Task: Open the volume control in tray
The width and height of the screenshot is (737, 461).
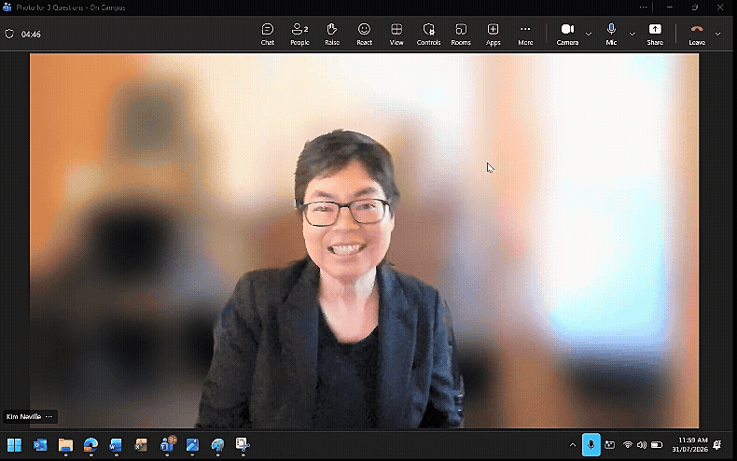Action: [x=642, y=444]
